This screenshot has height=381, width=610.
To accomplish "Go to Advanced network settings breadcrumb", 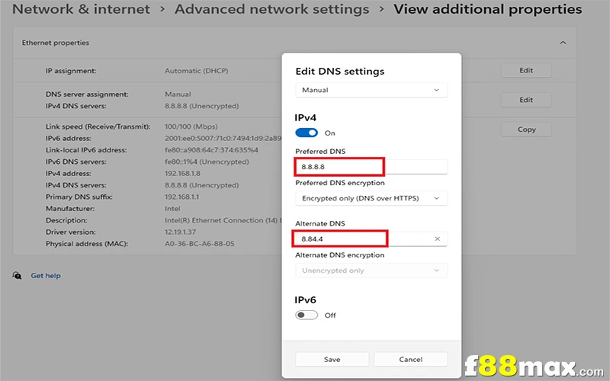I will pos(271,9).
